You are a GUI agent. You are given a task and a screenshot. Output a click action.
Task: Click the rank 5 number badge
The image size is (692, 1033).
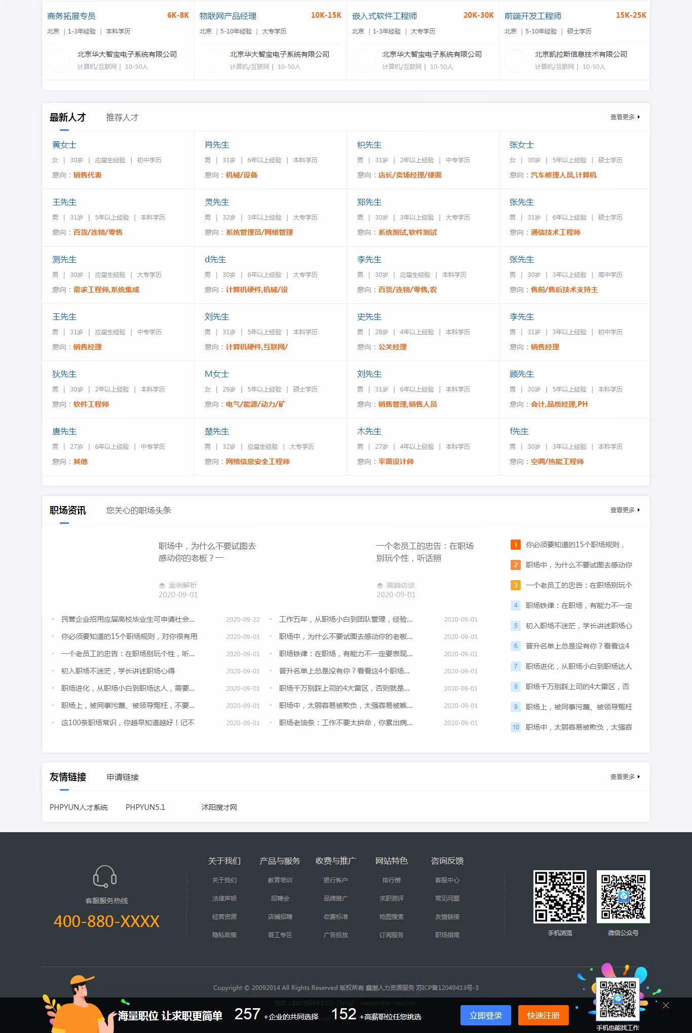click(516, 626)
